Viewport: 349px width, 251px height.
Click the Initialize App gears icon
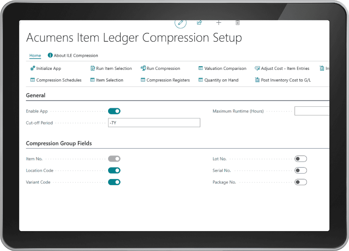[x=33, y=68]
